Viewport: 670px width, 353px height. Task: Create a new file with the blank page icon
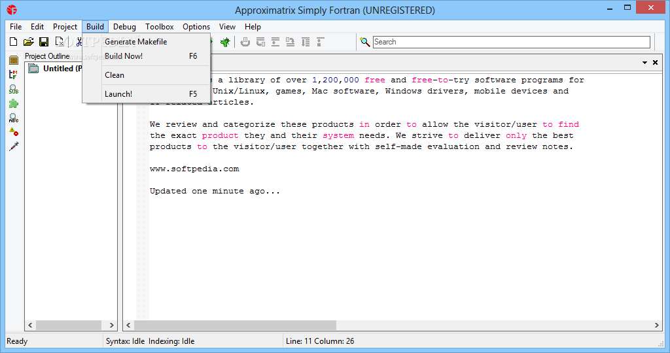click(x=14, y=42)
